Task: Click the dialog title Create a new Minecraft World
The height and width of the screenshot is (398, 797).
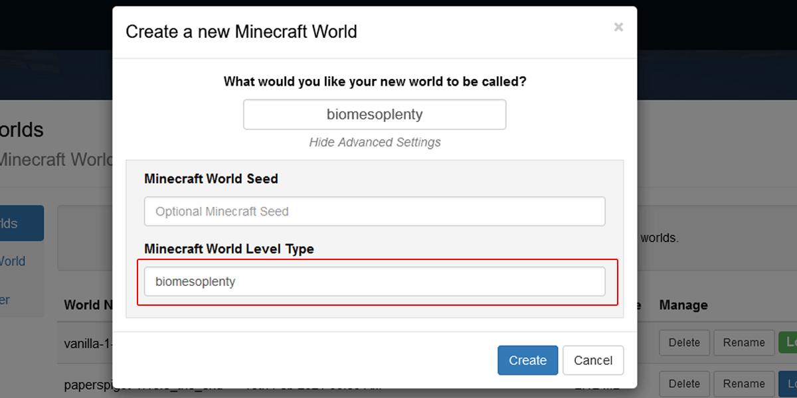Action: coord(241,31)
